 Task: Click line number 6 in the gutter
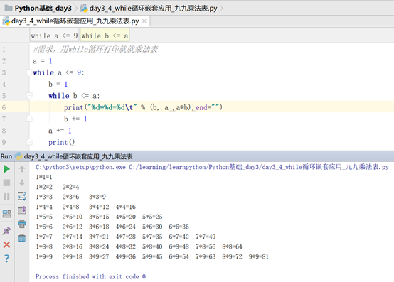[x=4, y=107]
